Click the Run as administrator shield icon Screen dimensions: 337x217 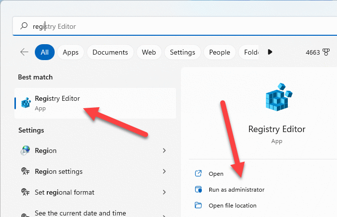click(x=198, y=189)
